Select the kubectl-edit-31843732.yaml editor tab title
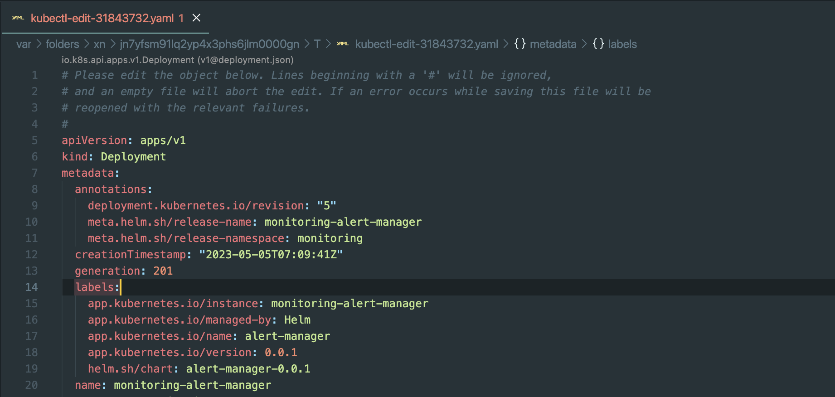 point(102,18)
